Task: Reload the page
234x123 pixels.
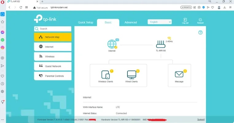Action: click(21, 7)
